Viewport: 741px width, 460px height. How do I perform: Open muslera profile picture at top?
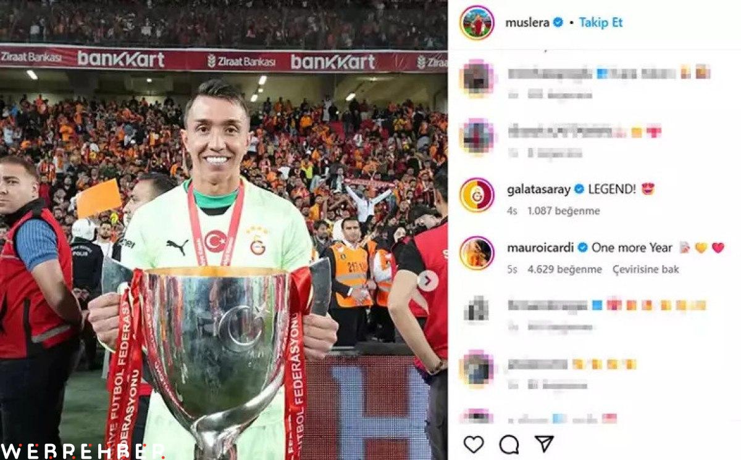pos(477,23)
